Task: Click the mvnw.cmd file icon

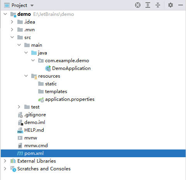Action: coord(20,146)
